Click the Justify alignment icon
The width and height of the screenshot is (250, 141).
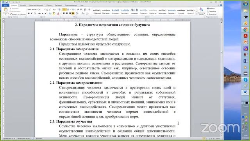tap(73, 13)
